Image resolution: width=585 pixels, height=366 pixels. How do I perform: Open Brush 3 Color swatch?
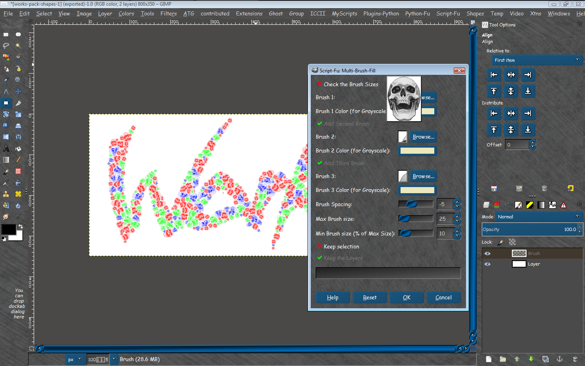click(417, 190)
